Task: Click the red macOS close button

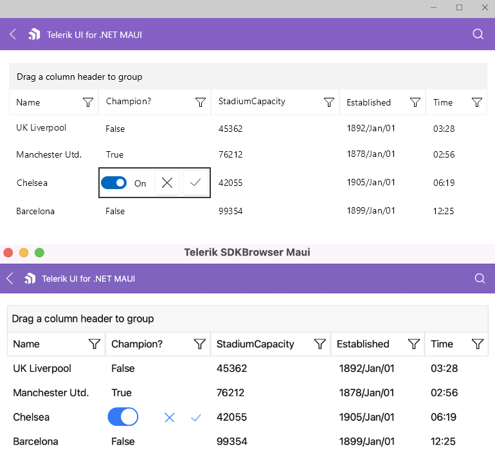Action: coord(8,253)
